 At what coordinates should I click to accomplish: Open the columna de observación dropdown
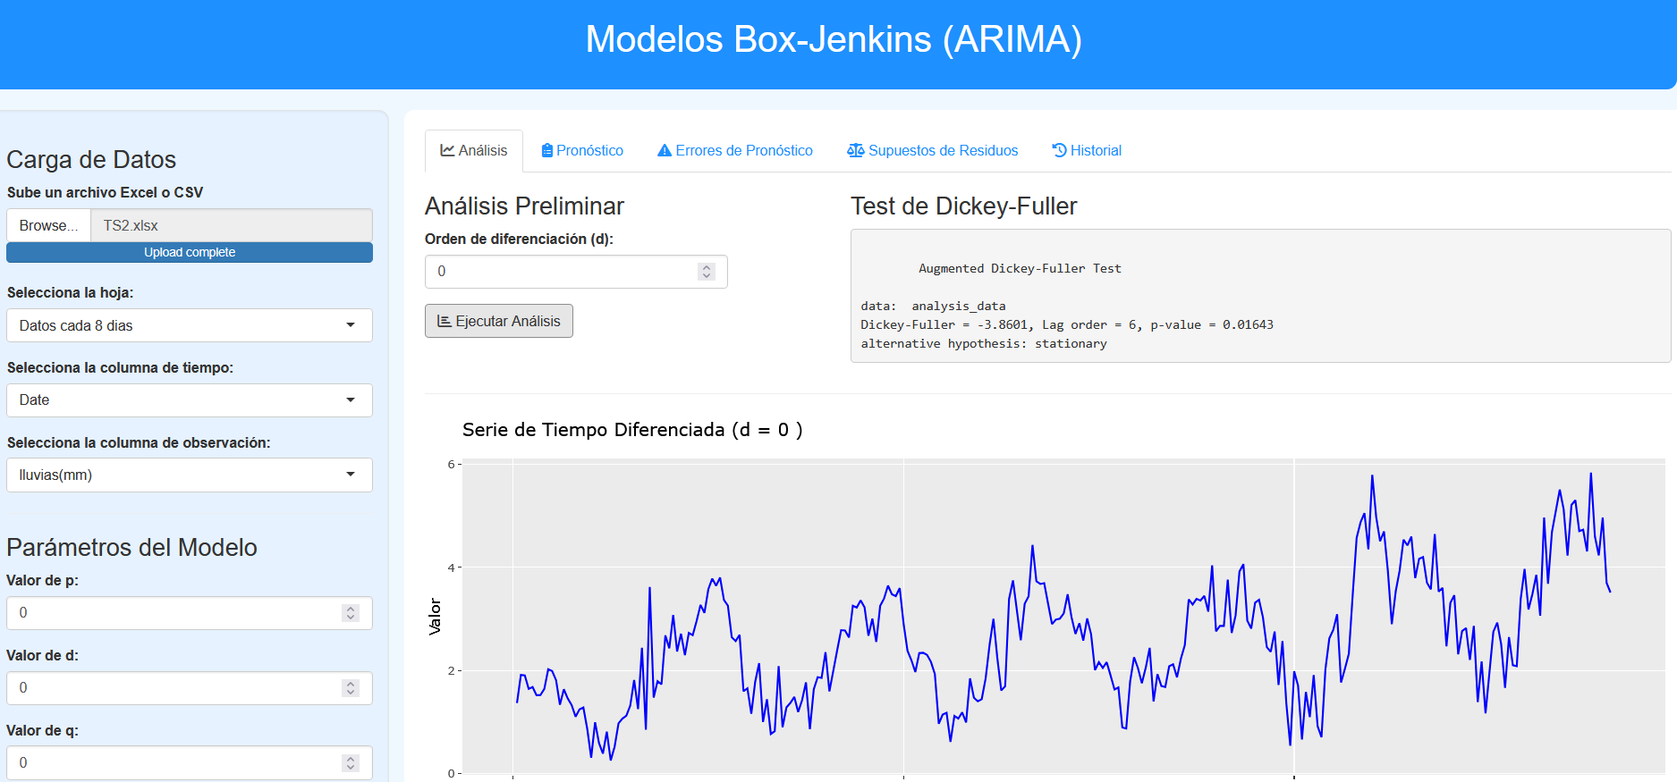point(190,475)
